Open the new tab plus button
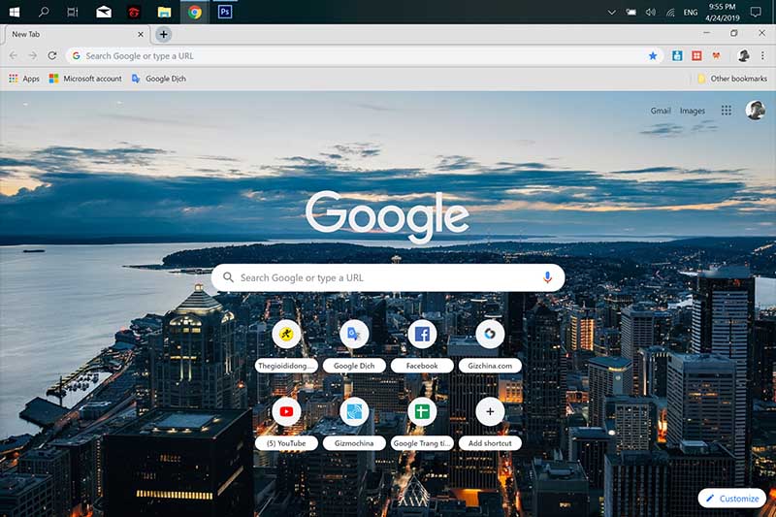Screen dimensions: 776x517 (163, 34)
